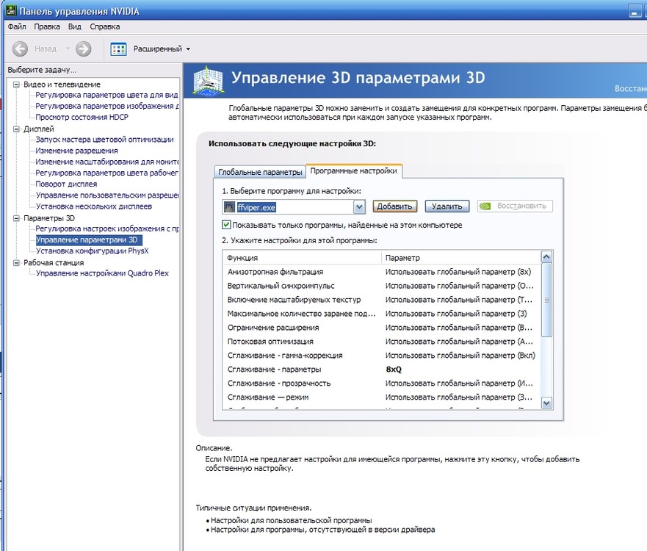
Task: Open Установка нескольких дисплеев
Action: [94, 206]
